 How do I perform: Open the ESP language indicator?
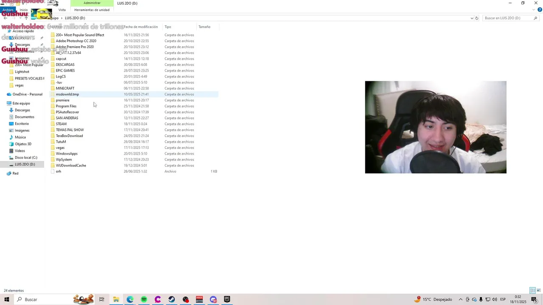coord(503,299)
